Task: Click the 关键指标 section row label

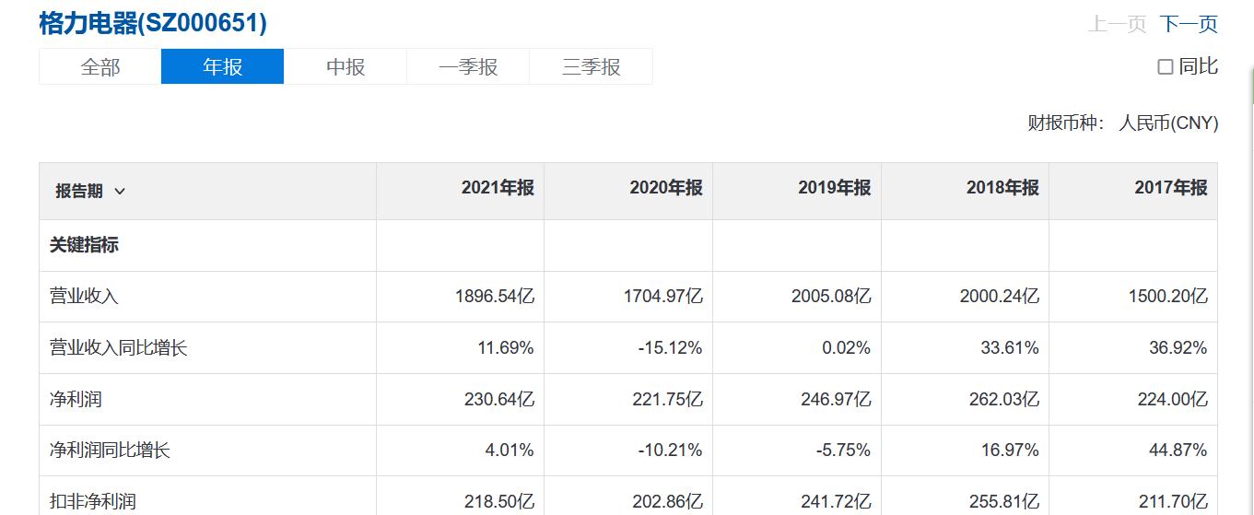Action: tap(84, 245)
